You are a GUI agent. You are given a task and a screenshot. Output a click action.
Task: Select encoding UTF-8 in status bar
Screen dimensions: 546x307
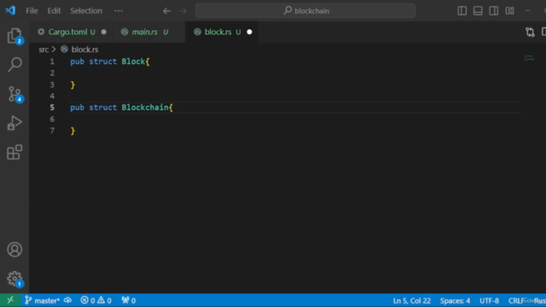(x=489, y=301)
